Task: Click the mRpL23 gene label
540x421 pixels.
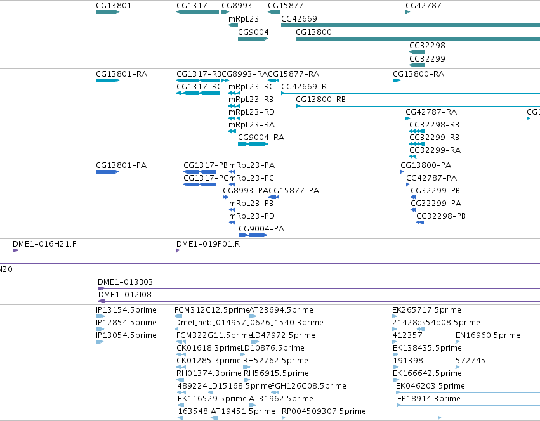Action: pos(244,19)
